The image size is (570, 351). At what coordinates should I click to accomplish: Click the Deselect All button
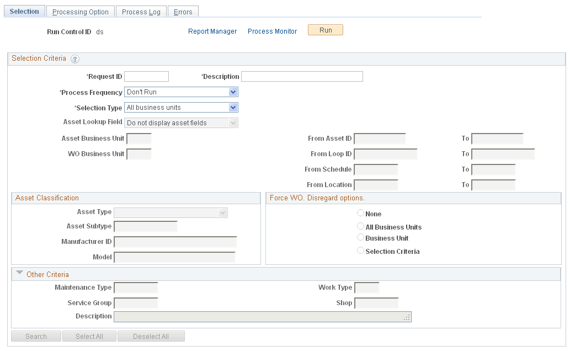151,336
